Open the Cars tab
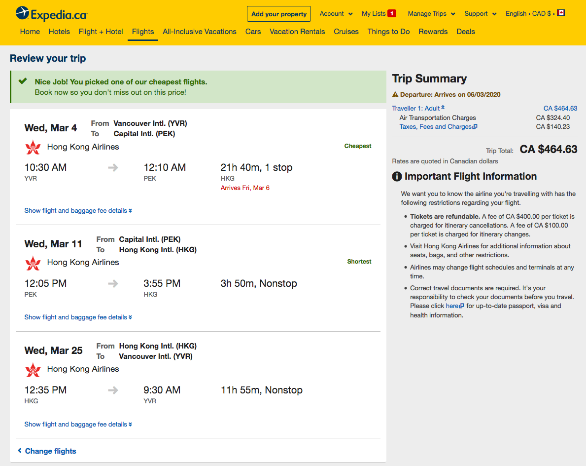Viewport: 586px width, 466px height. tap(253, 32)
